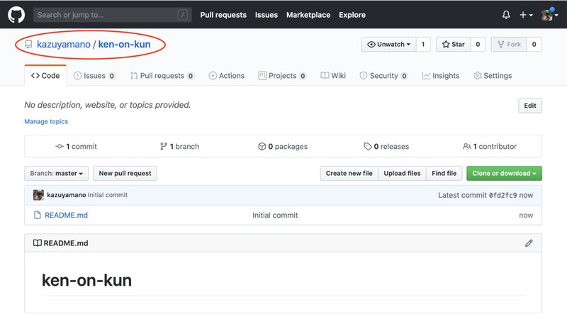This screenshot has height=324, width=567.
Task: Open the user avatar profile menu
Action: tap(550, 15)
